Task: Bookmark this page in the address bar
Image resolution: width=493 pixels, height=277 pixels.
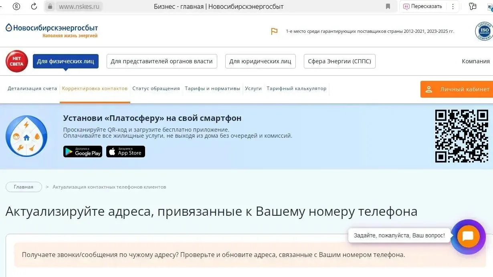Action: 388,6
